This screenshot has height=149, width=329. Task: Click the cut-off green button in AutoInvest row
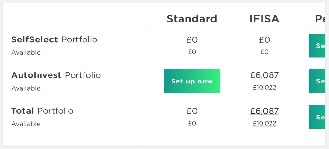pyautogui.click(x=319, y=81)
